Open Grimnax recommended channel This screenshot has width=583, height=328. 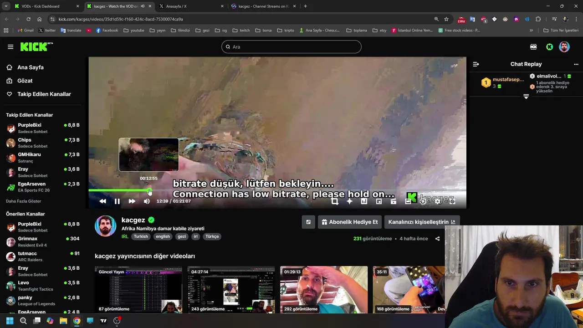click(43, 241)
